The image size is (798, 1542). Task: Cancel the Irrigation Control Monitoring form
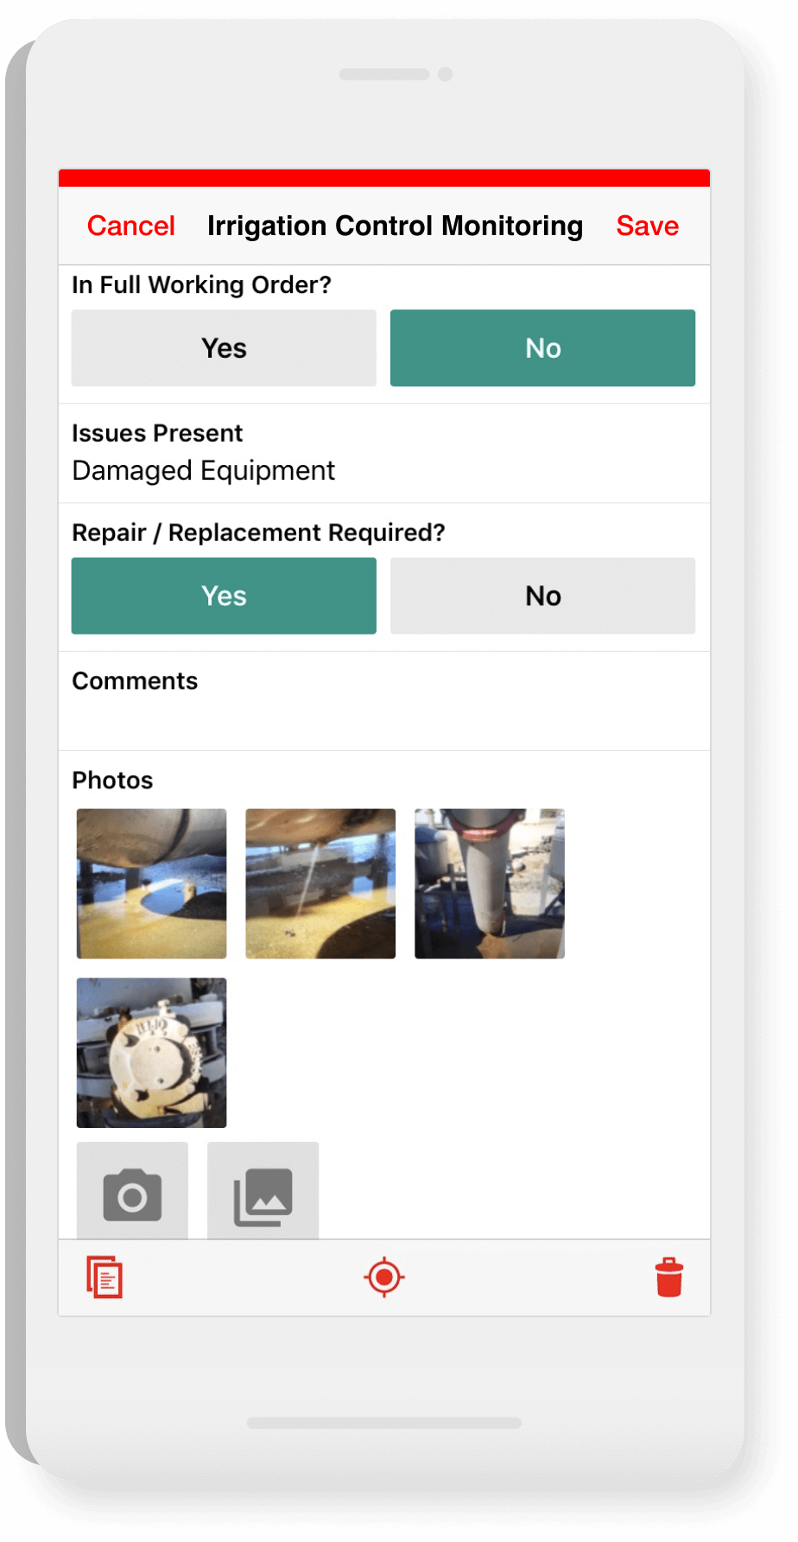pyautogui.click(x=131, y=226)
